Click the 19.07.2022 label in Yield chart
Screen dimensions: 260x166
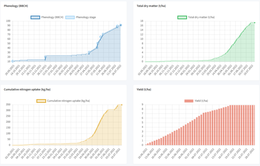click(229, 154)
